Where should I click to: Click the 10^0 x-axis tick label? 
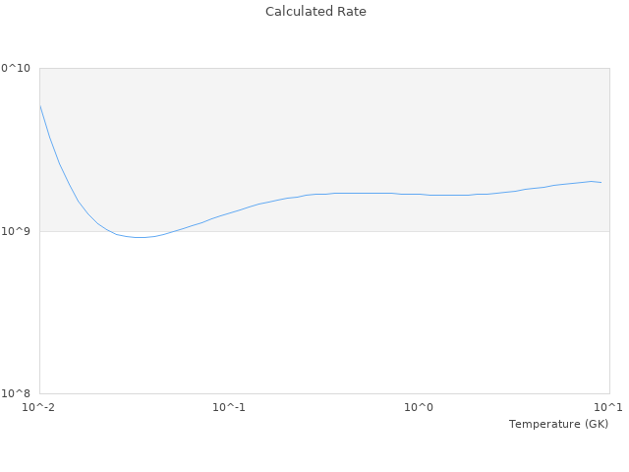pos(419,407)
